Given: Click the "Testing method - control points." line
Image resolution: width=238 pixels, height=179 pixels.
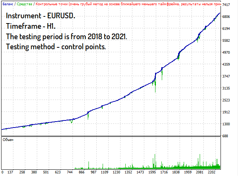Looking at the screenshot, I should (56, 47).
